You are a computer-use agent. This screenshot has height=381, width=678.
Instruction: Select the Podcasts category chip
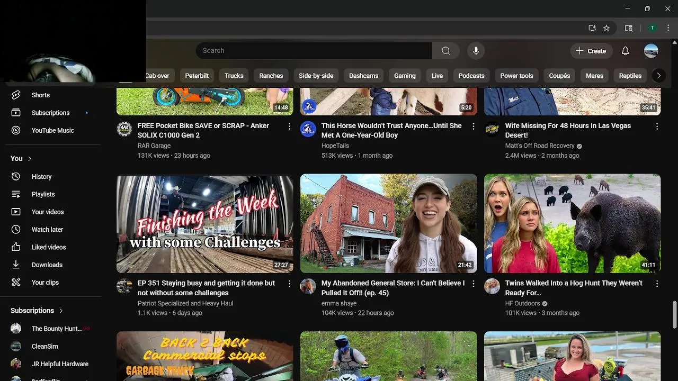click(471, 76)
